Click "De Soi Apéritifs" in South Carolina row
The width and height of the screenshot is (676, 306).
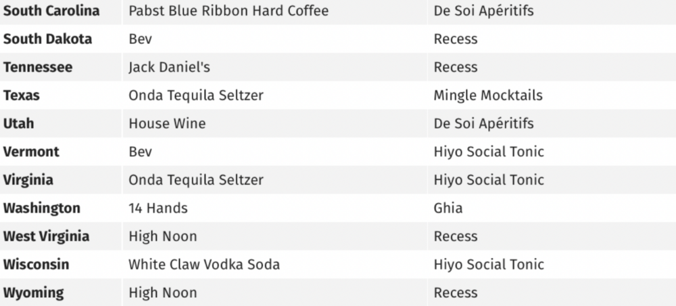[483, 11]
